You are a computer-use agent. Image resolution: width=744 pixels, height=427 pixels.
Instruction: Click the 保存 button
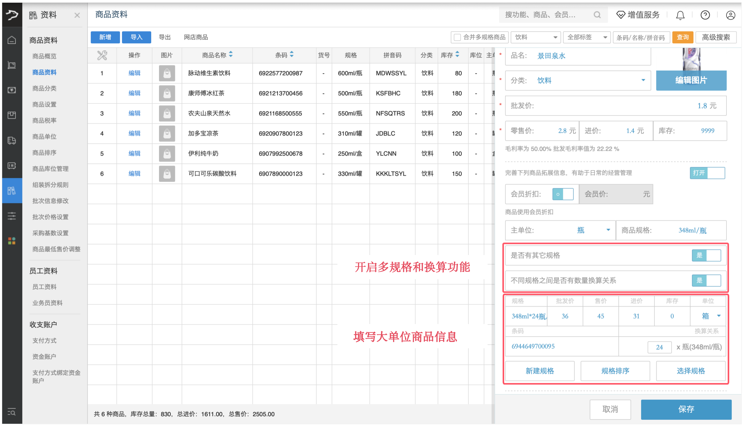click(686, 409)
